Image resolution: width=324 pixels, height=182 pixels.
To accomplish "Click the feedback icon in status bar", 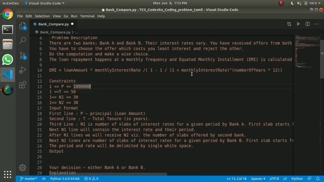I will [x=309, y=178].
